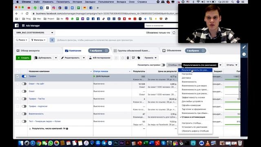Toggle the "Трафик" campaign switch off
Image resolution: width=261 pixels, height=147 pixels.
point(24,76)
